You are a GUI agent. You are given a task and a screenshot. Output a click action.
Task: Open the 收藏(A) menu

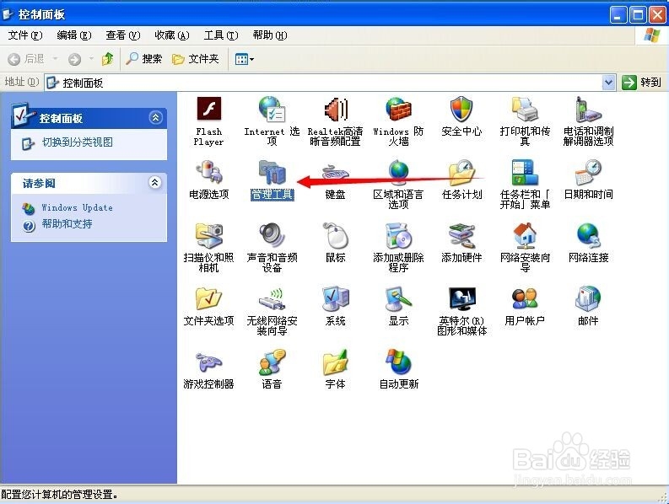pyautogui.click(x=172, y=35)
